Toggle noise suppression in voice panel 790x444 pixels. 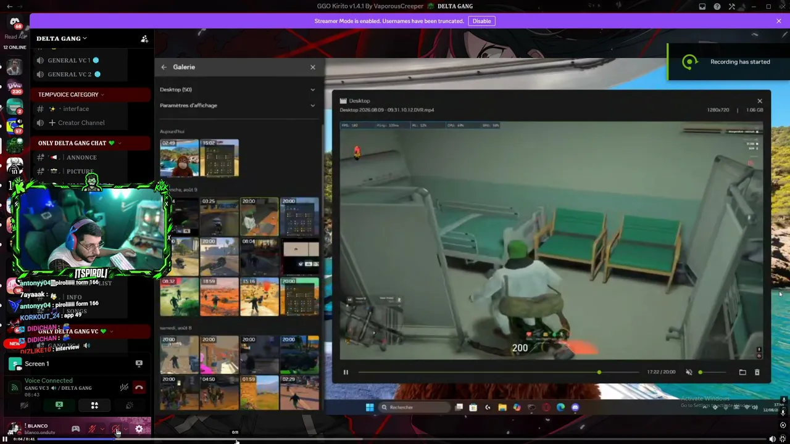(124, 387)
